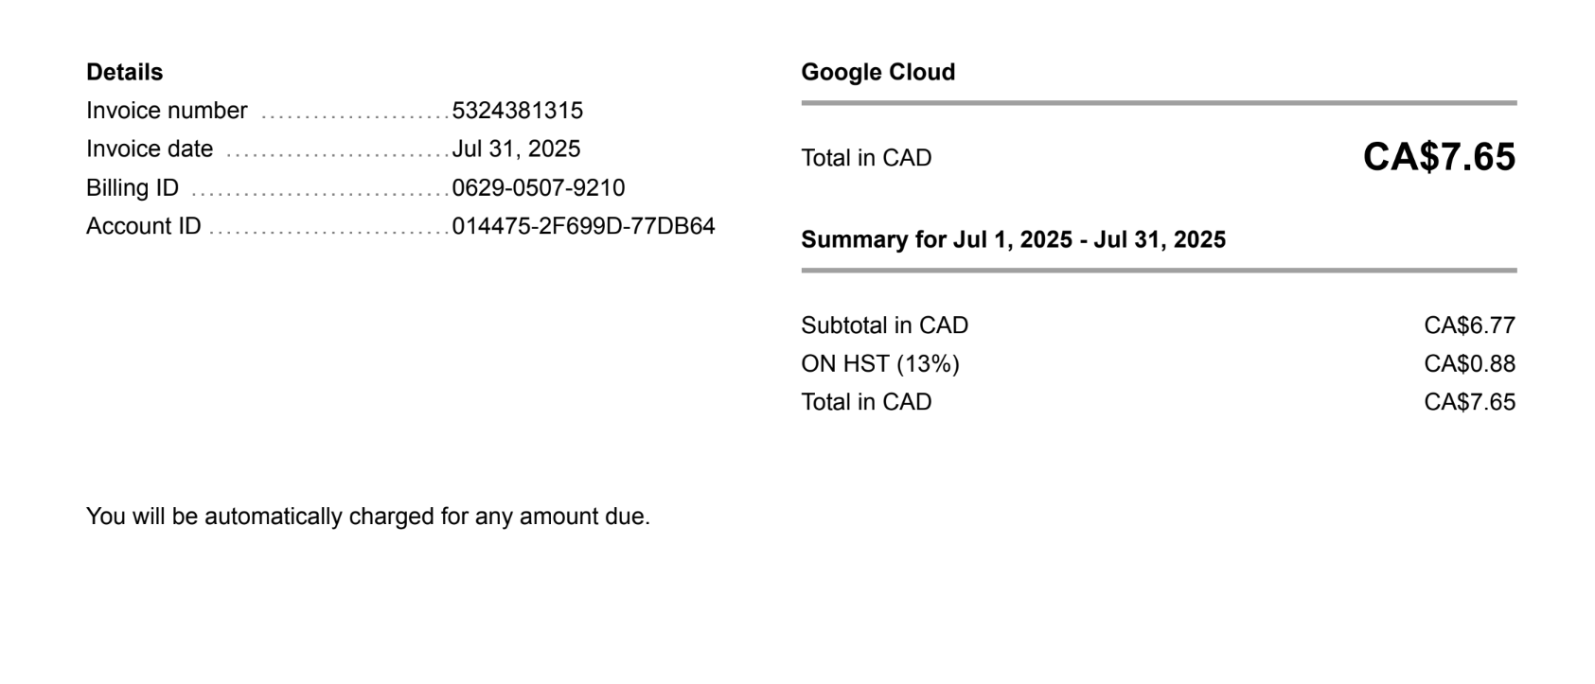Select the account ID 014475-2F699D-77DB64
Image resolution: width=1595 pixels, height=684 pixels.
pos(583,227)
